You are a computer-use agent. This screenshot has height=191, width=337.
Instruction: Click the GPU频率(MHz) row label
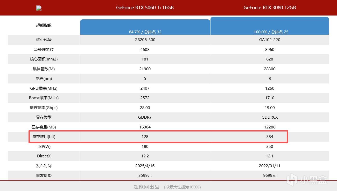coord(44,88)
